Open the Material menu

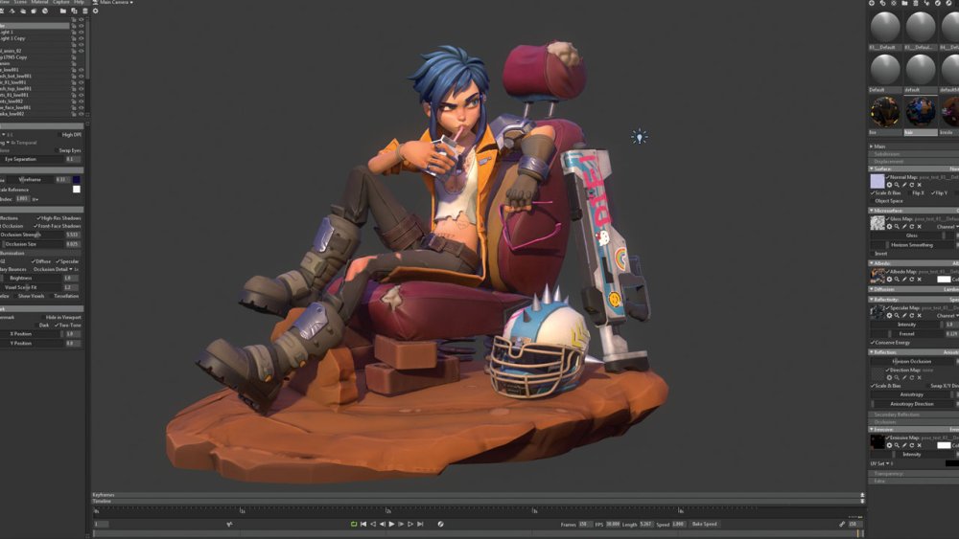pyautogui.click(x=39, y=3)
